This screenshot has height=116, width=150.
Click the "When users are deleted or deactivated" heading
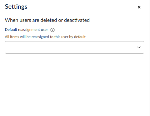coord(47,20)
